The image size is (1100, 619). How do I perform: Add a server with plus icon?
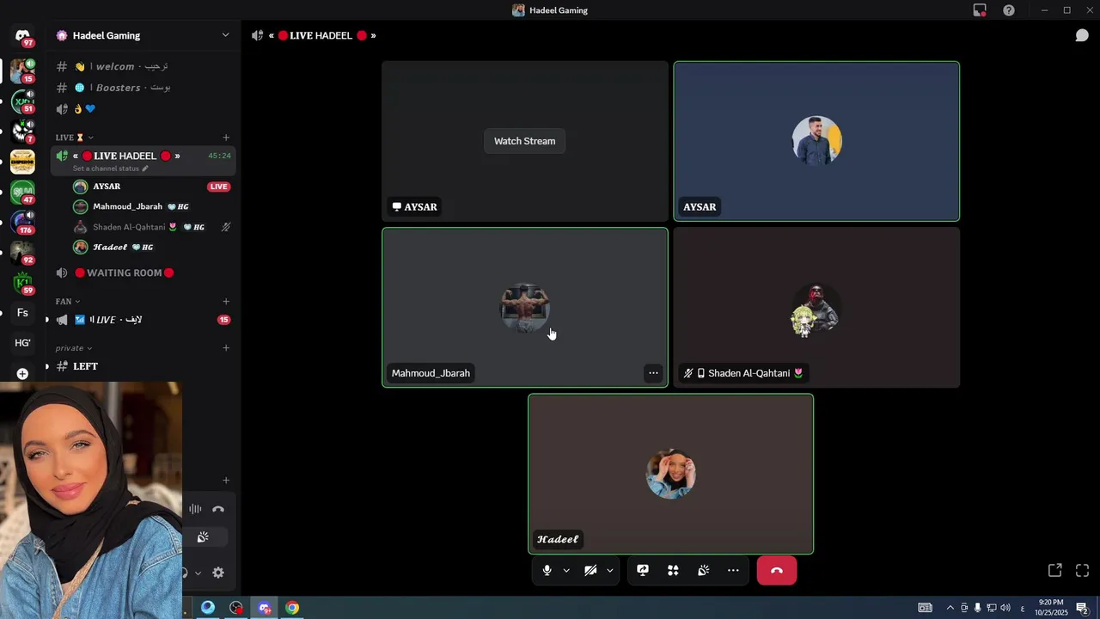coord(22,374)
